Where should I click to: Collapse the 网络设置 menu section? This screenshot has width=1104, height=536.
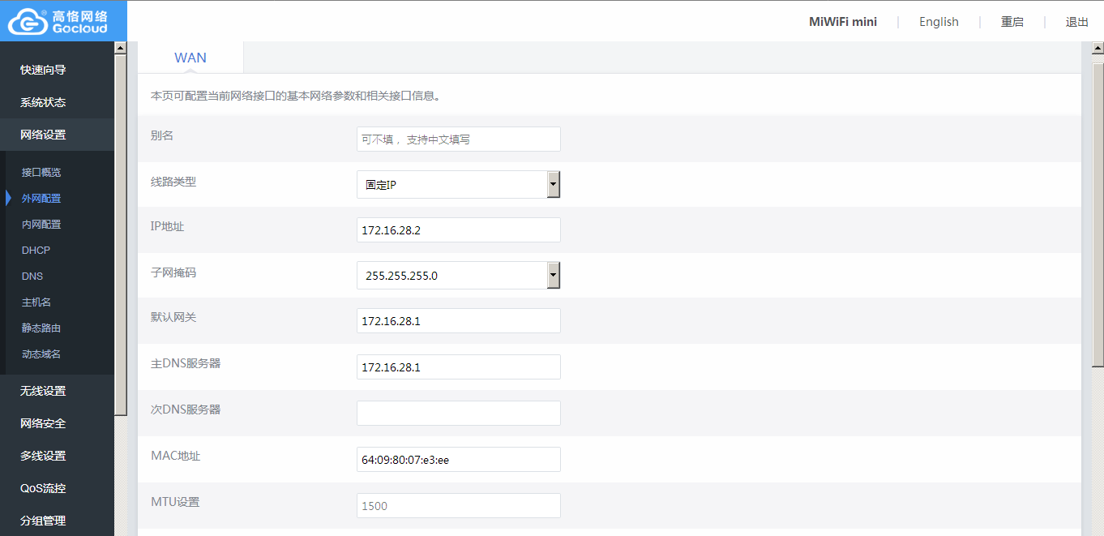pos(57,135)
